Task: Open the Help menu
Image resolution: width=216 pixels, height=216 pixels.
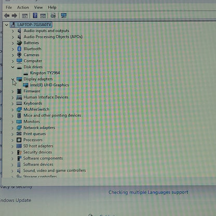Action: tap(52, 7)
